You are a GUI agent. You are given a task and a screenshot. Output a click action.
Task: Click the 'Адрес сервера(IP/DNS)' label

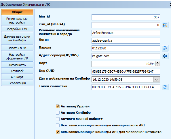pos(59,55)
